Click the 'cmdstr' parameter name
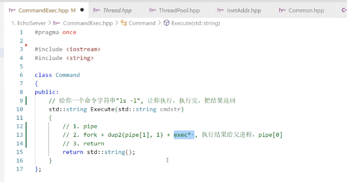 [x=170, y=109]
